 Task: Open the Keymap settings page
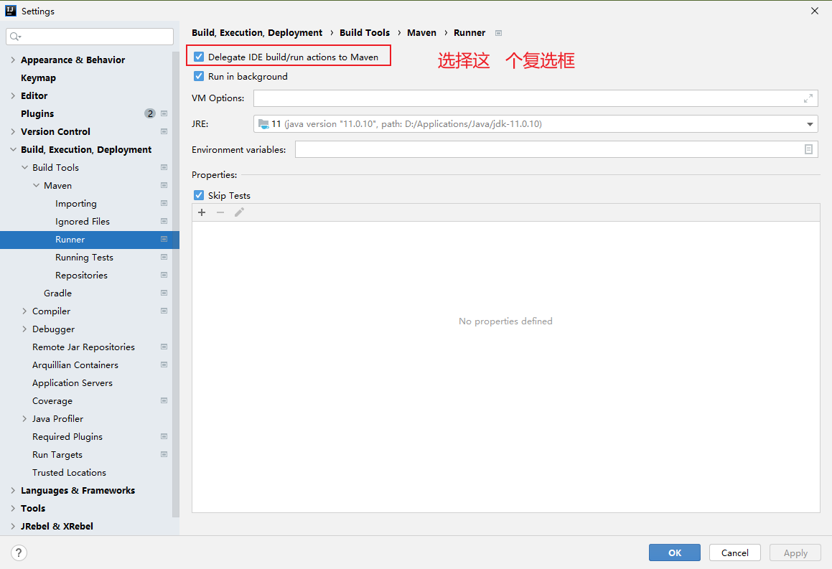tap(38, 78)
